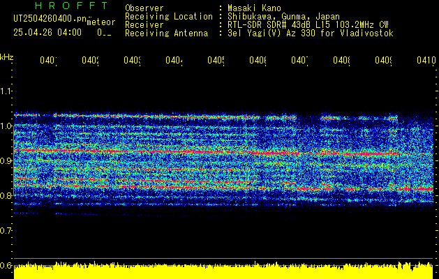Click the 0406 time marker
Screen dimensions: 439x279
coord(258,60)
